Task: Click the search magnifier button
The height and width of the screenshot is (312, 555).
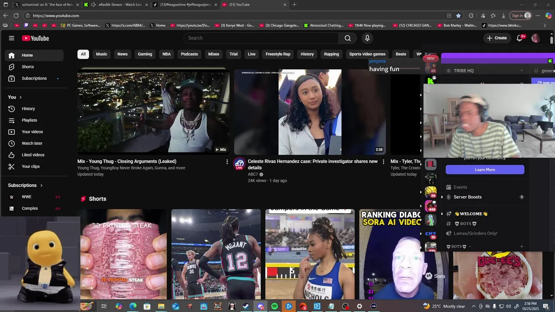Action: click(x=348, y=38)
